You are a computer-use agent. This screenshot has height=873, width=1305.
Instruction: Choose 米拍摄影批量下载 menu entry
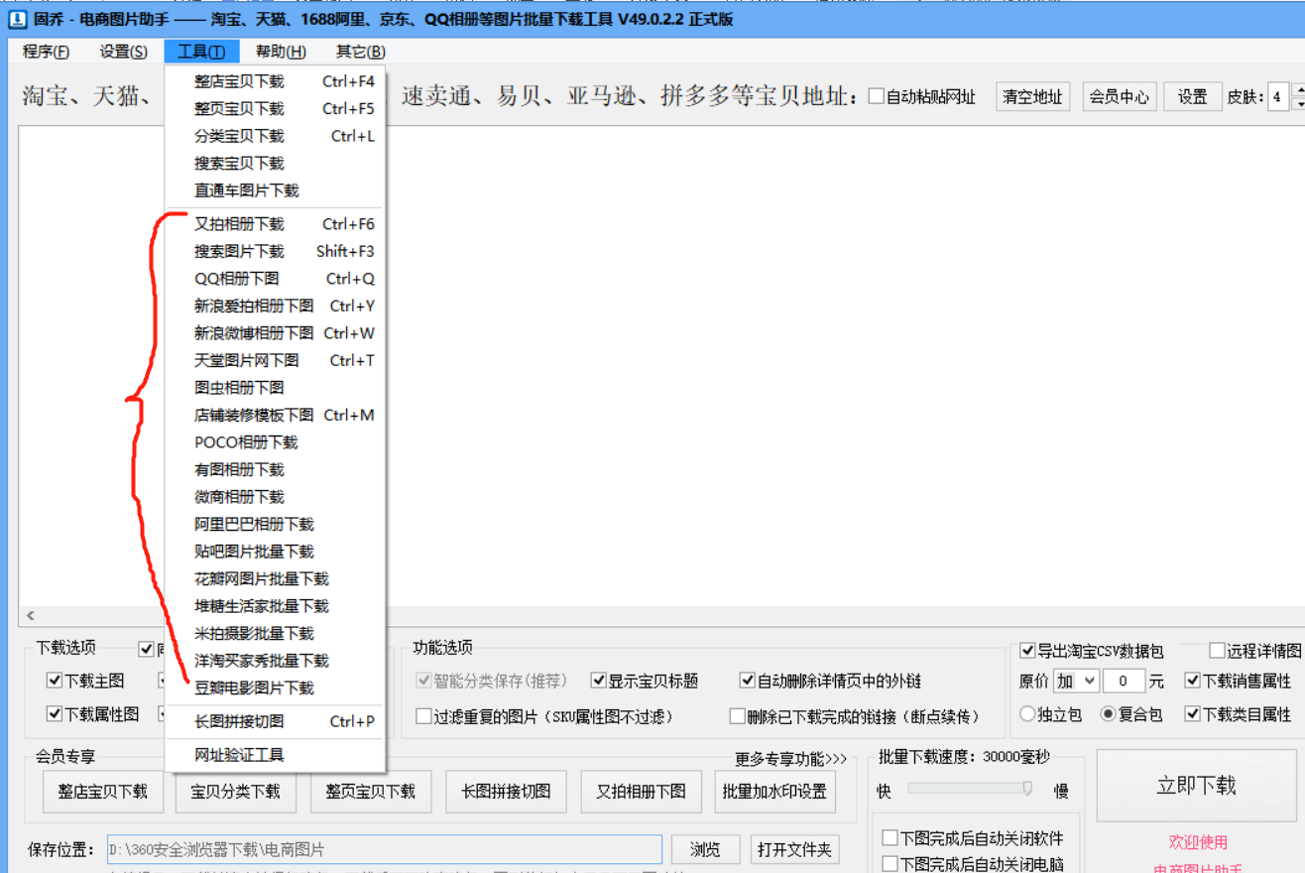[275, 633]
